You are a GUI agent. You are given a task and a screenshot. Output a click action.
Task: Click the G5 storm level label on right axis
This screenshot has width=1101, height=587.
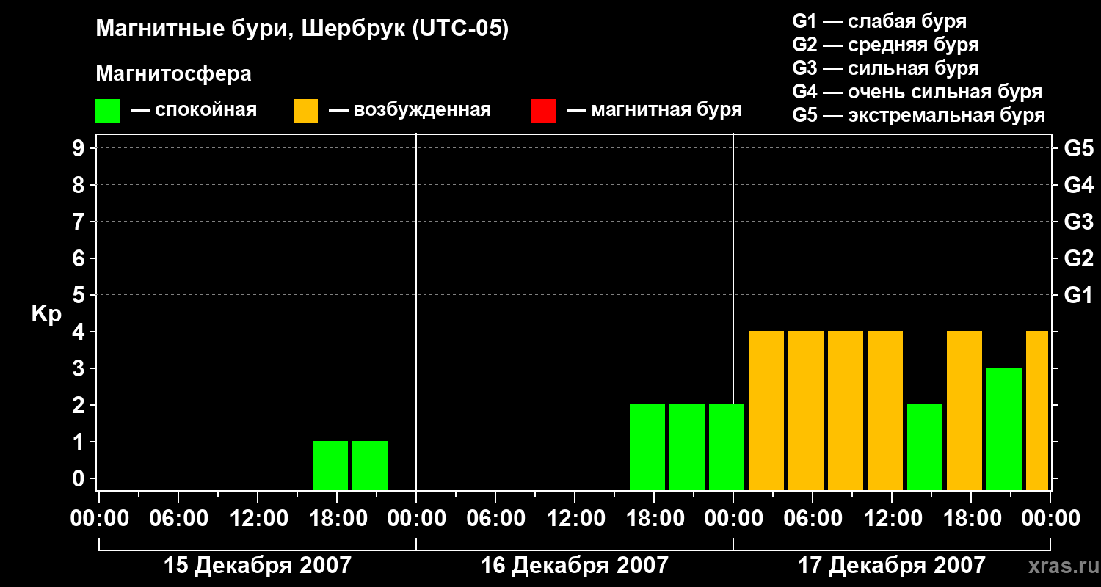pyautogui.click(x=1078, y=149)
